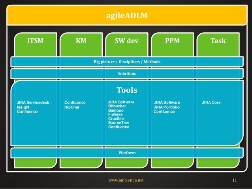Select the Task column header
This screenshot has height=189, width=252.
tap(218, 41)
